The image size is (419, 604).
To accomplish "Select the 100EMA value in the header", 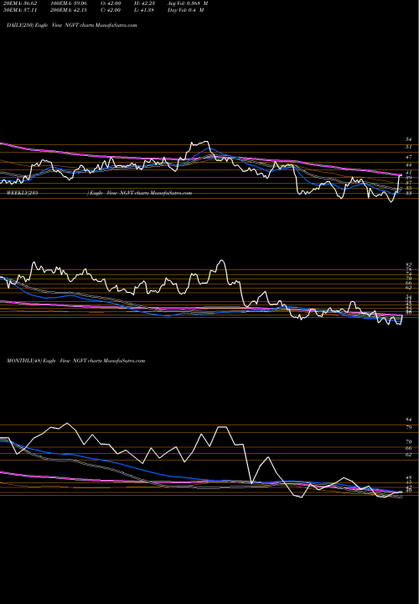I will [x=69, y=3].
